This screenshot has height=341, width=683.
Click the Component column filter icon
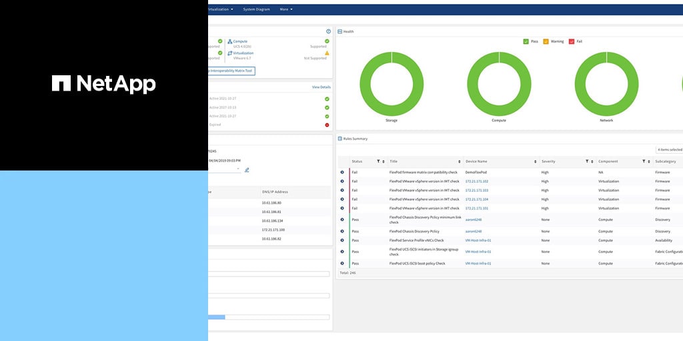click(x=644, y=161)
